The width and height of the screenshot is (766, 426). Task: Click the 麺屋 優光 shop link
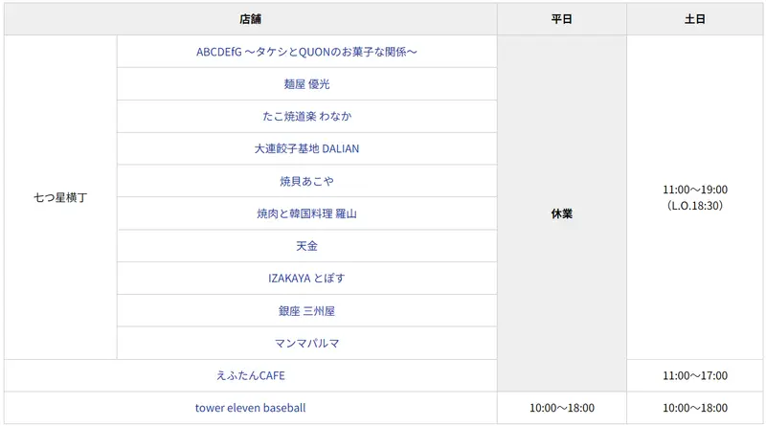tap(306, 84)
